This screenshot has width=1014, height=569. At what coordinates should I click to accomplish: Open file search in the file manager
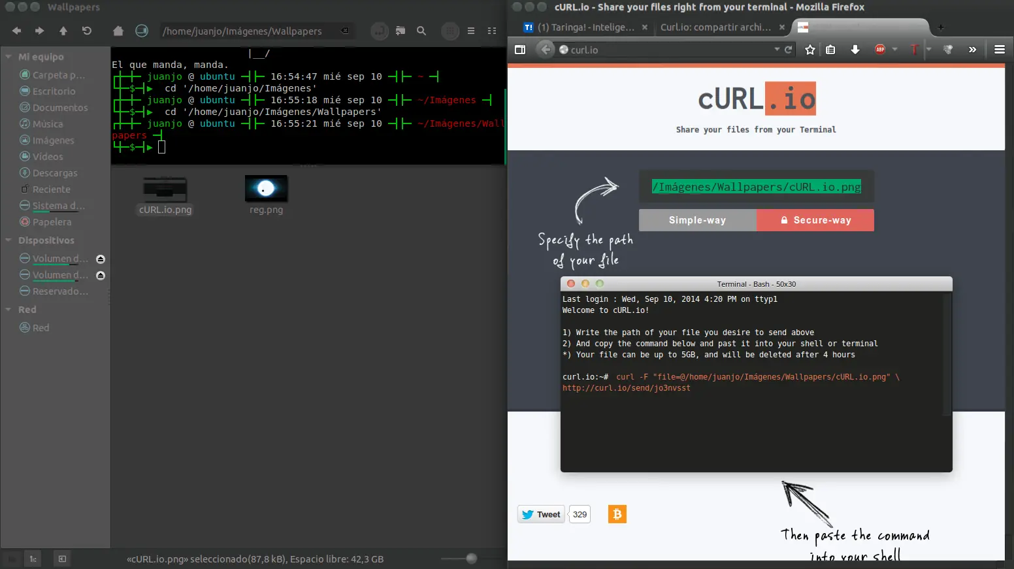pos(421,31)
